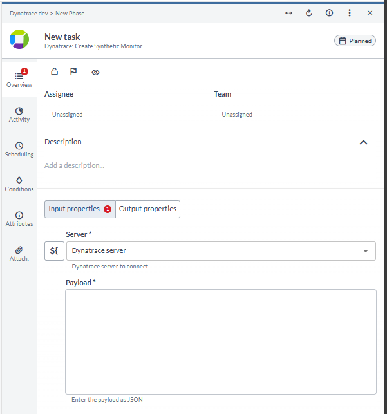Viewport: 387px width, 414px height.
Task: Click 'Dynatrace server to connect' hint text
Action: coord(110,267)
